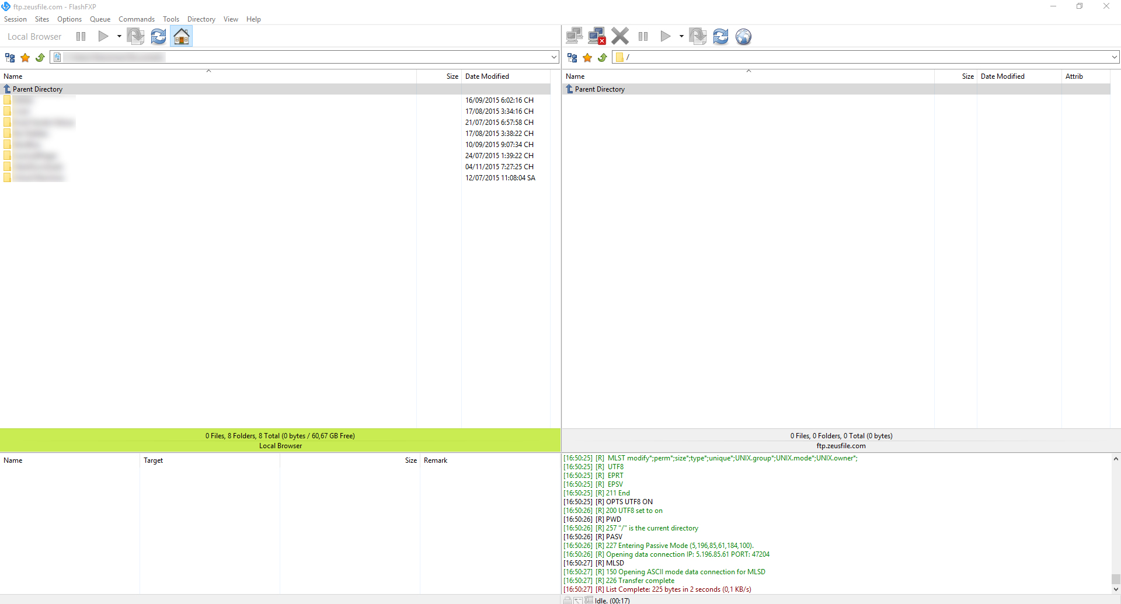
Task: Sort remote files by Attrib column header
Action: 1086,76
